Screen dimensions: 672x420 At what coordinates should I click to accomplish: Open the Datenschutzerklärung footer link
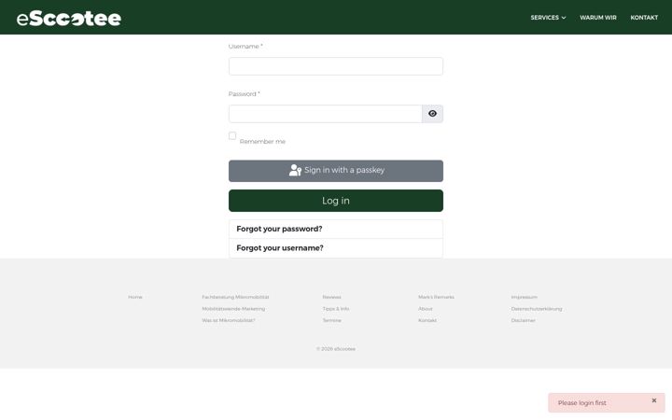coord(536,309)
